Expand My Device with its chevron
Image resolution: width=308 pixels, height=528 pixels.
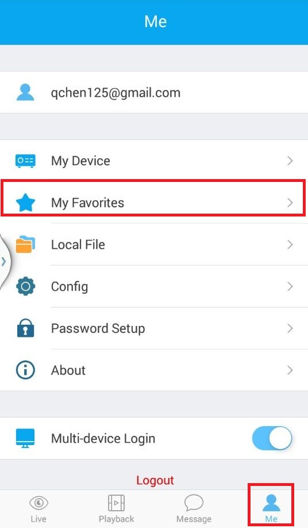(290, 161)
